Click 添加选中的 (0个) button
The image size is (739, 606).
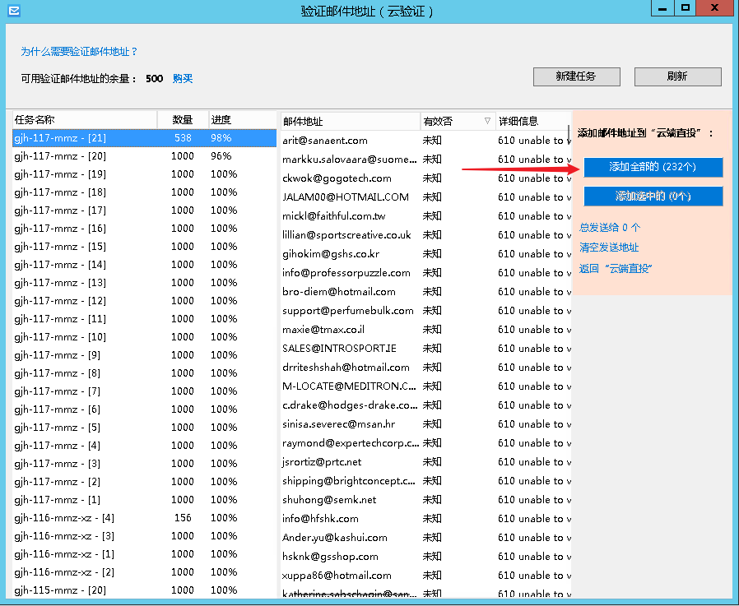(x=653, y=196)
